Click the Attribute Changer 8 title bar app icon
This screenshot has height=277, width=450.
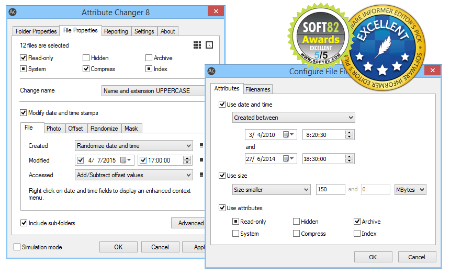[13, 12]
